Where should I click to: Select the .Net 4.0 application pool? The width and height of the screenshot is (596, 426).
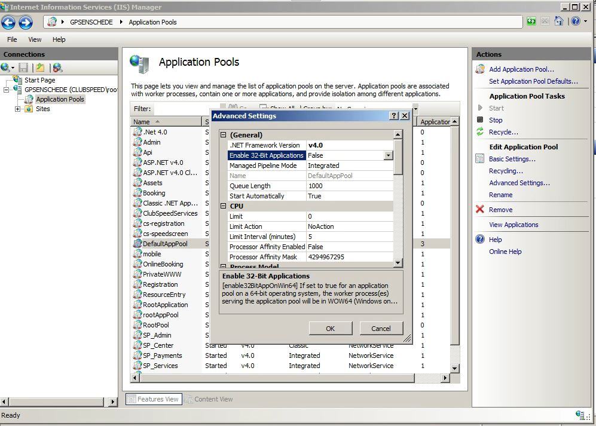(155, 132)
